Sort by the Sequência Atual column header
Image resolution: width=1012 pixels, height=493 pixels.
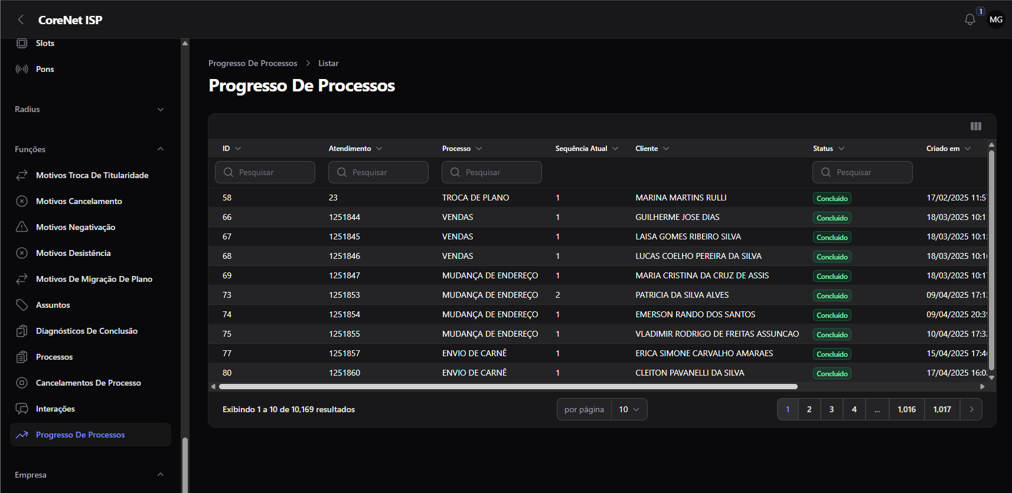click(587, 149)
